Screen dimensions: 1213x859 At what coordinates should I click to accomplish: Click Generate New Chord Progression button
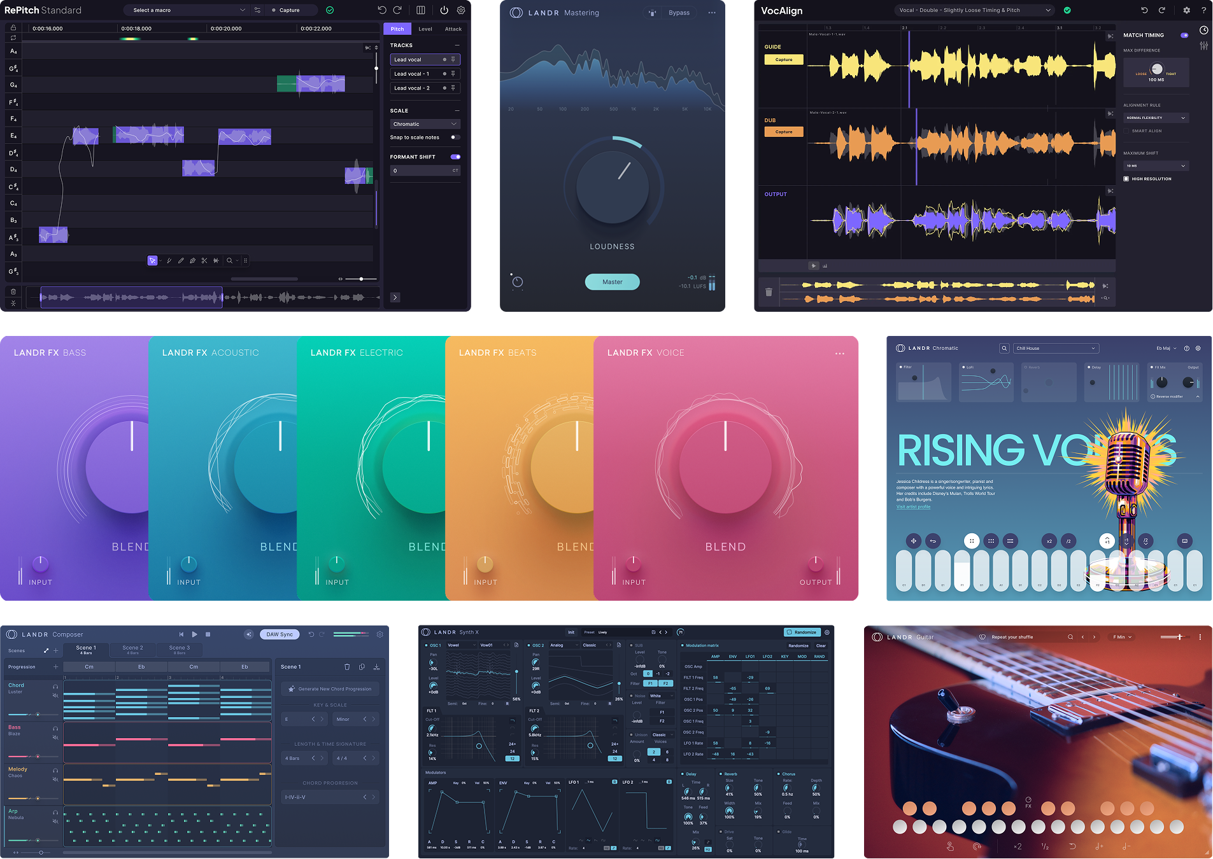pyautogui.click(x=330, y=689)
